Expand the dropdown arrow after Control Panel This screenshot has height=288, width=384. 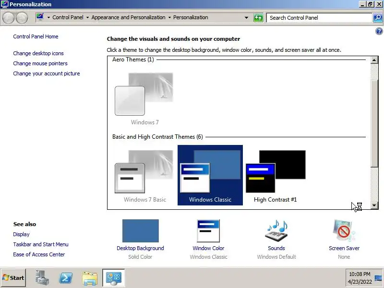click(87, 18)
